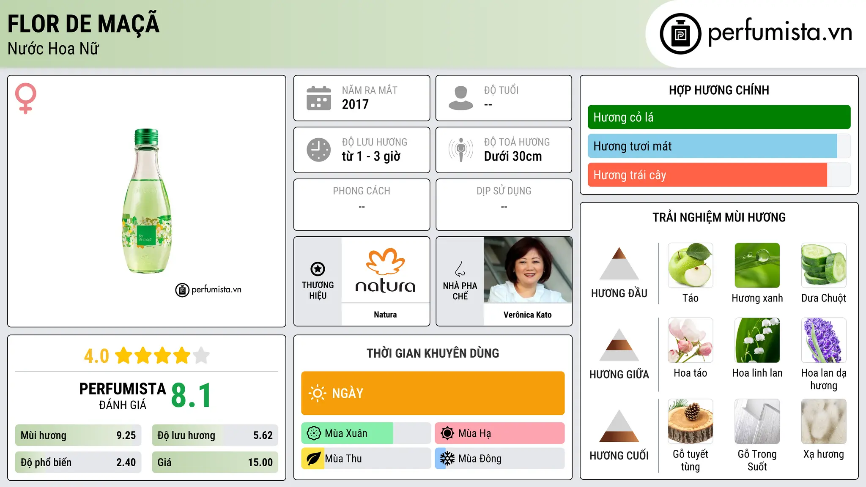Click the first gold rating star

tap(124, 356)
